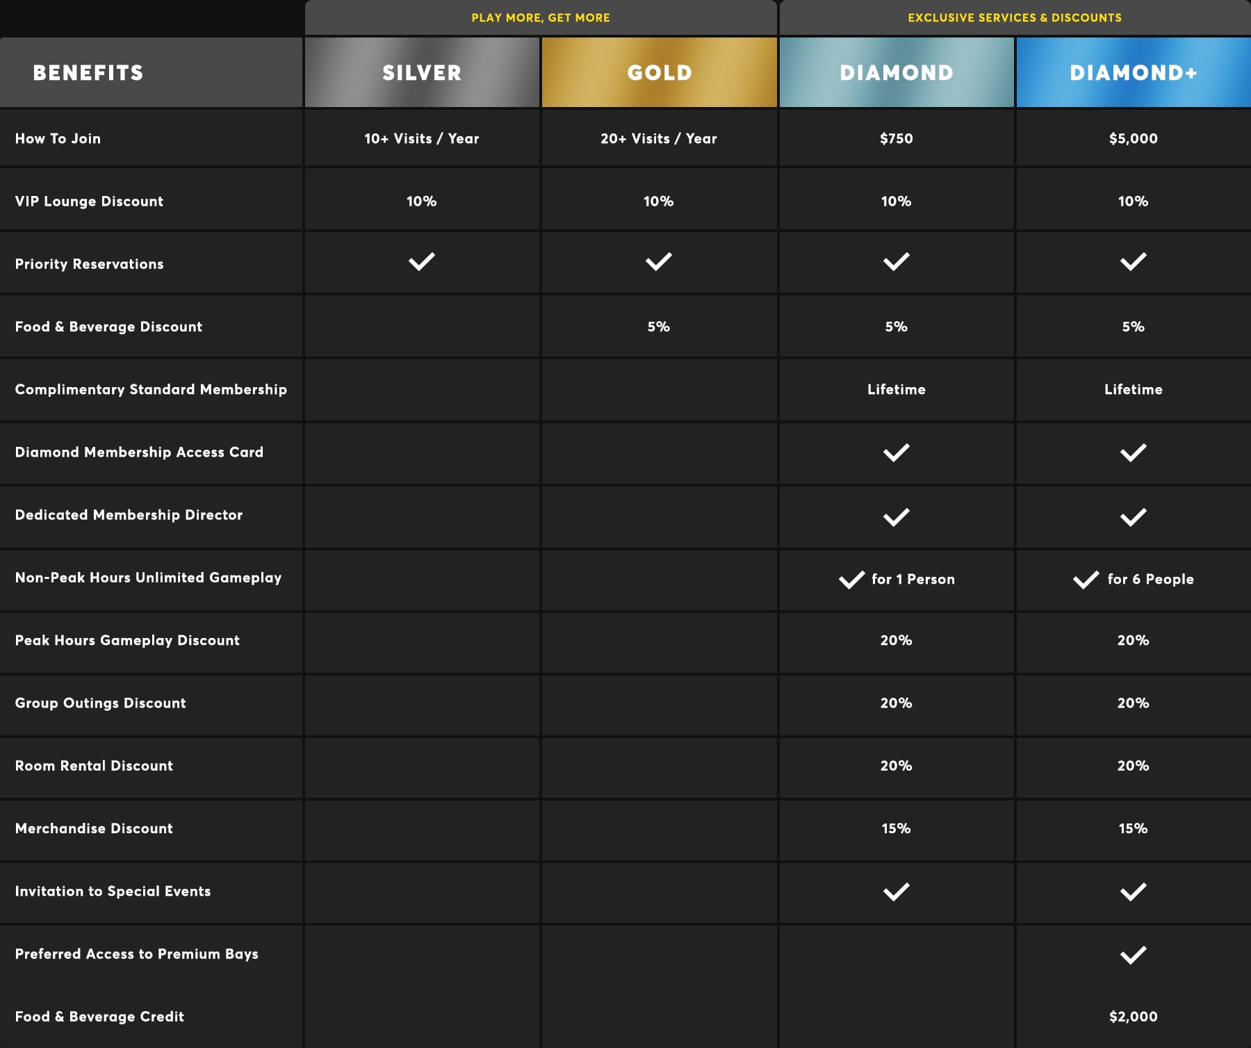The image size is (1251, 1048).
Task: Click 'Exclusive Services & Discounts' heading
Action: pos(1015,17)
